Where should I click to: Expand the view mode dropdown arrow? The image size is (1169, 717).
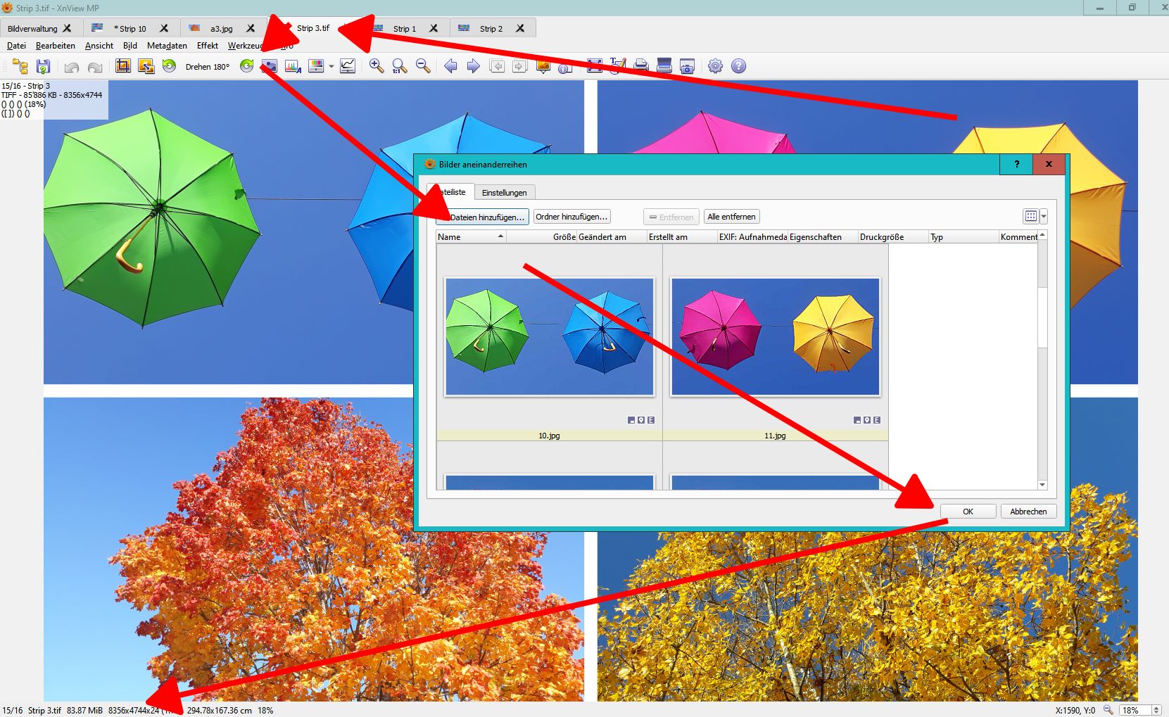click(1044, 217)
